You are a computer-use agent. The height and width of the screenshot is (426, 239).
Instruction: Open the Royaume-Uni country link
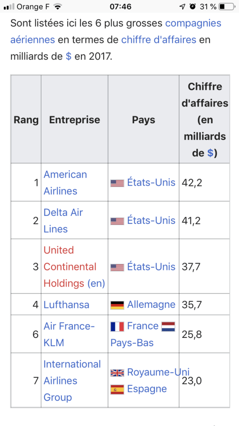point(158,372)
